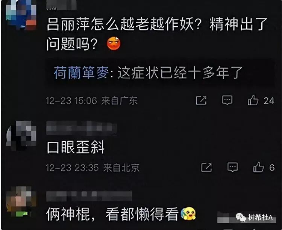
Task: Share the 口眼歪斜 comment
Action: 206,167
